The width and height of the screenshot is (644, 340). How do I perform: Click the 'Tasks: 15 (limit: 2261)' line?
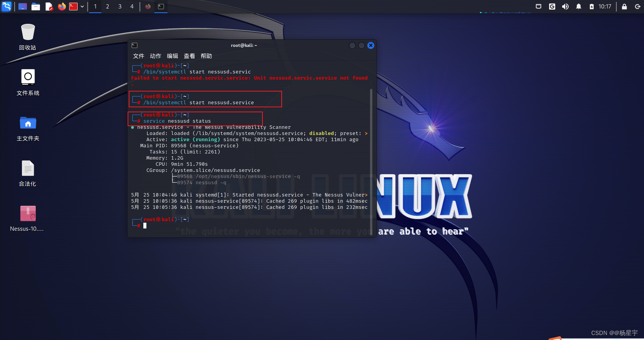click(185, 152)
